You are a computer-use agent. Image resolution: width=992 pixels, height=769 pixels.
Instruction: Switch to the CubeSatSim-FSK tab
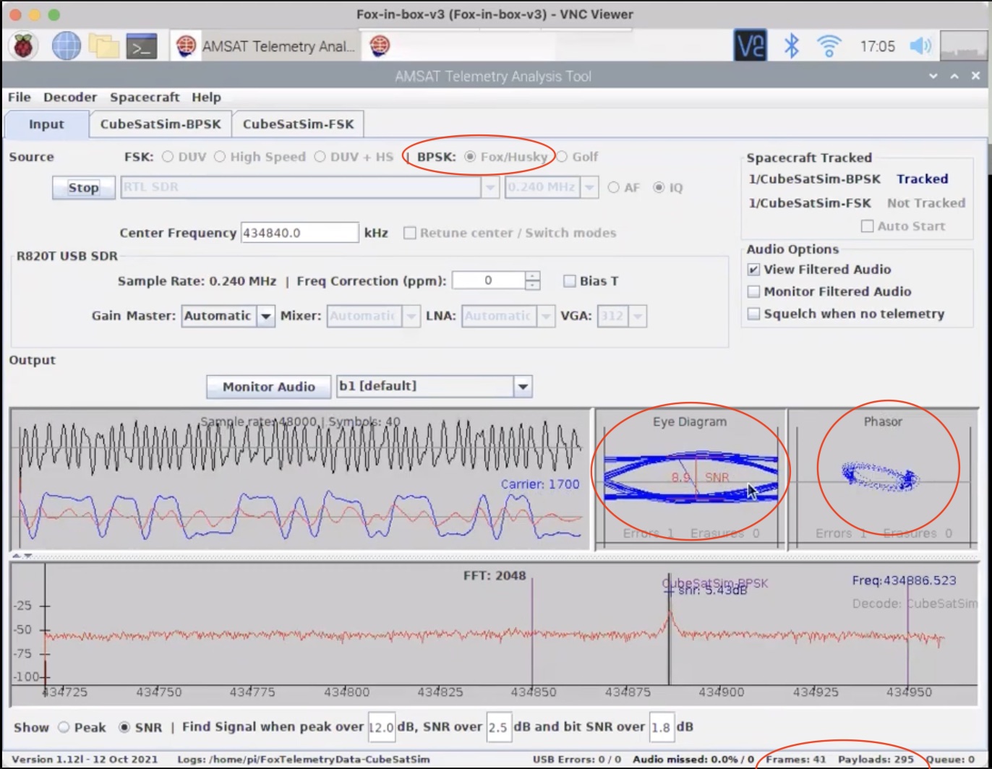(298, 124)
